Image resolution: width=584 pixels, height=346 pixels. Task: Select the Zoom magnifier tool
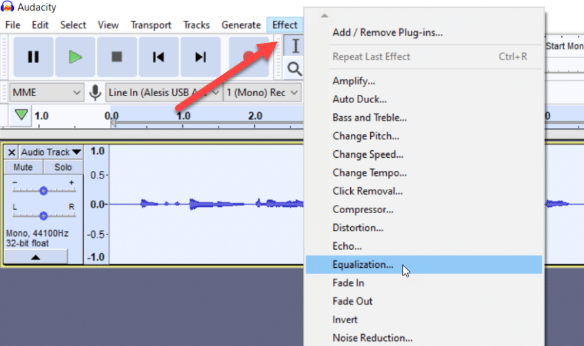tap(294, 69)
